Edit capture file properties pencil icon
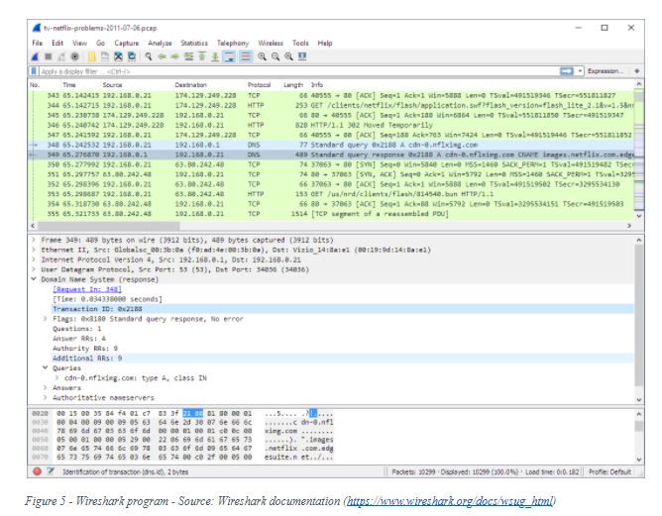662x516 pixels. (51, 471)
